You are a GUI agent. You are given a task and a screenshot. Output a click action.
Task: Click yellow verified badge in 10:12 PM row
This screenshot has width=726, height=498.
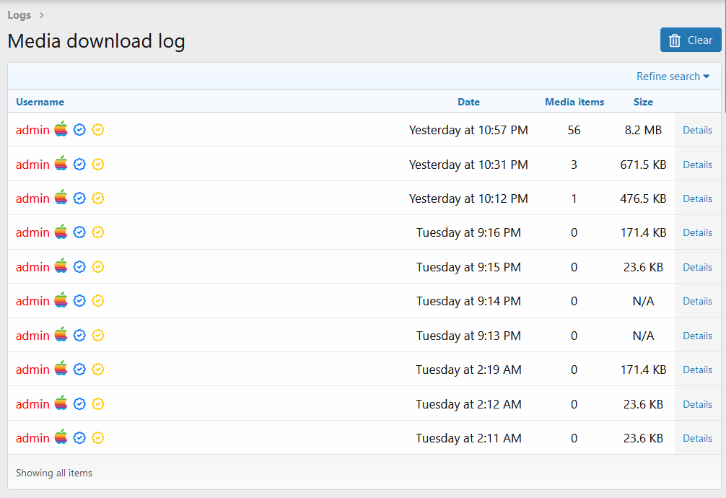98,198
